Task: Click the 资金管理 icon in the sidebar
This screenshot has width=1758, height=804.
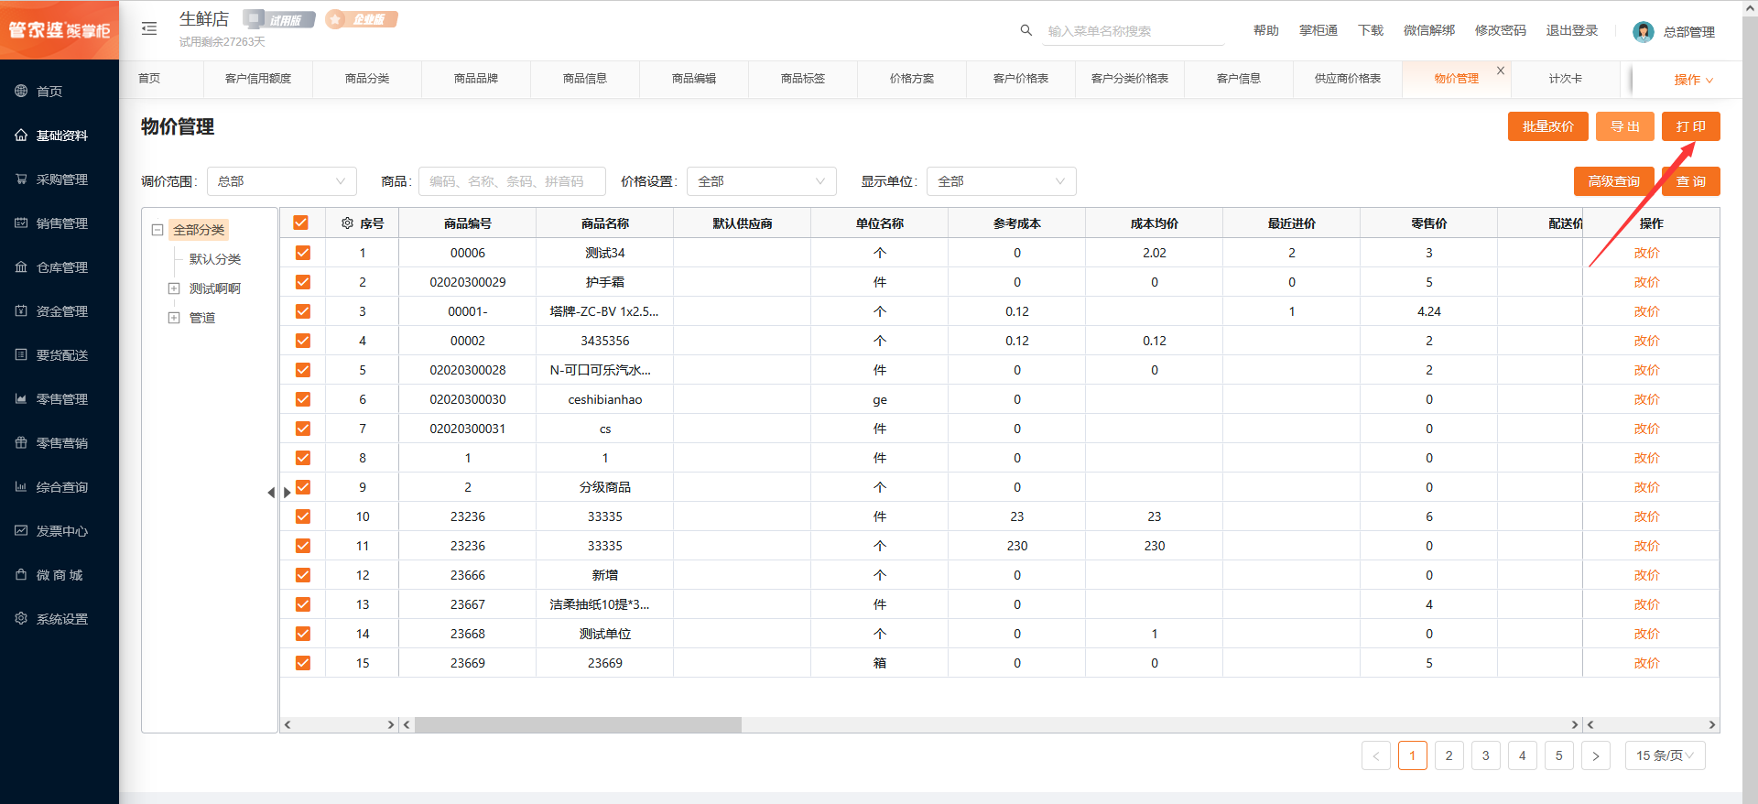Action: pyautogui.click(x=21, y=310)
